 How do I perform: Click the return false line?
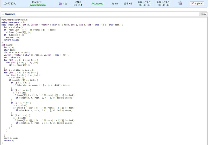[x=11, y=40]
